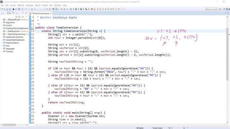Open the New dropdown arrow in toolbar
The image size is (230, 129).
click(4, 9)
